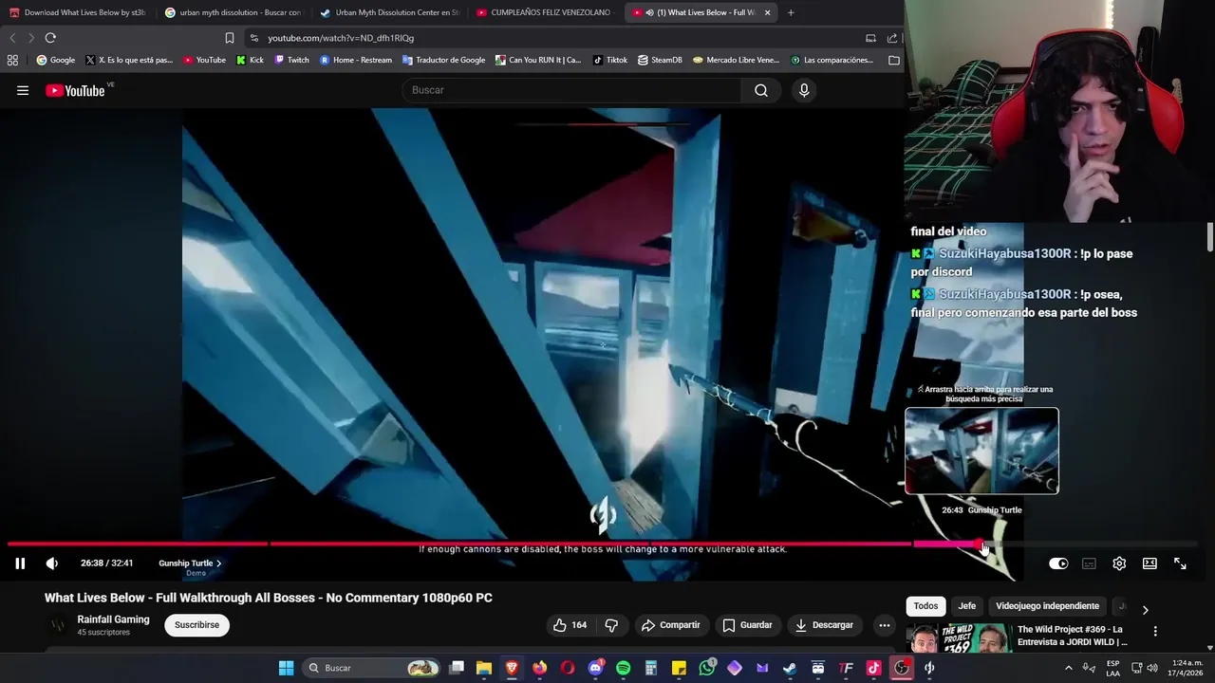This screenshot has height=683, width=1215.
Task: Click the chat panel vertical scrollbar
Action: [x=1210, y=237]
